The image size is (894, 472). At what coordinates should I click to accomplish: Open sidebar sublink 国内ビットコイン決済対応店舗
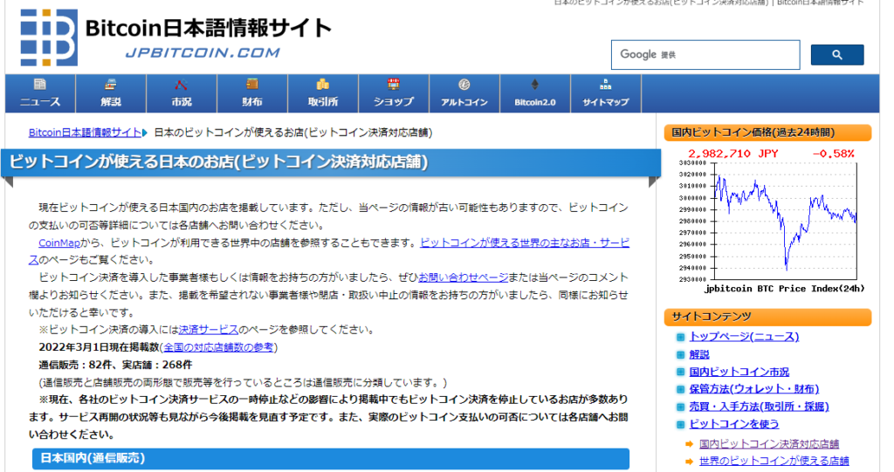tap(769, 443)
